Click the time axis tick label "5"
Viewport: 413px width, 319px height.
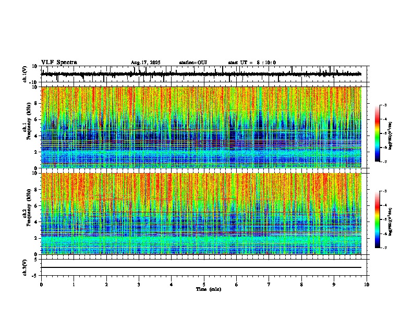(204, 285)
